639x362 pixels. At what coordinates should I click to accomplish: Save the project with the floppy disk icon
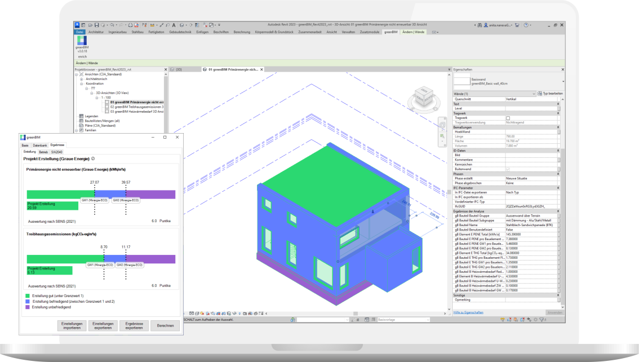point(96,25)
